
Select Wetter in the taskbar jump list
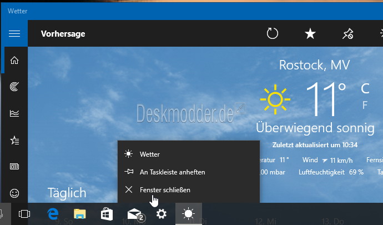click(189, 154)
